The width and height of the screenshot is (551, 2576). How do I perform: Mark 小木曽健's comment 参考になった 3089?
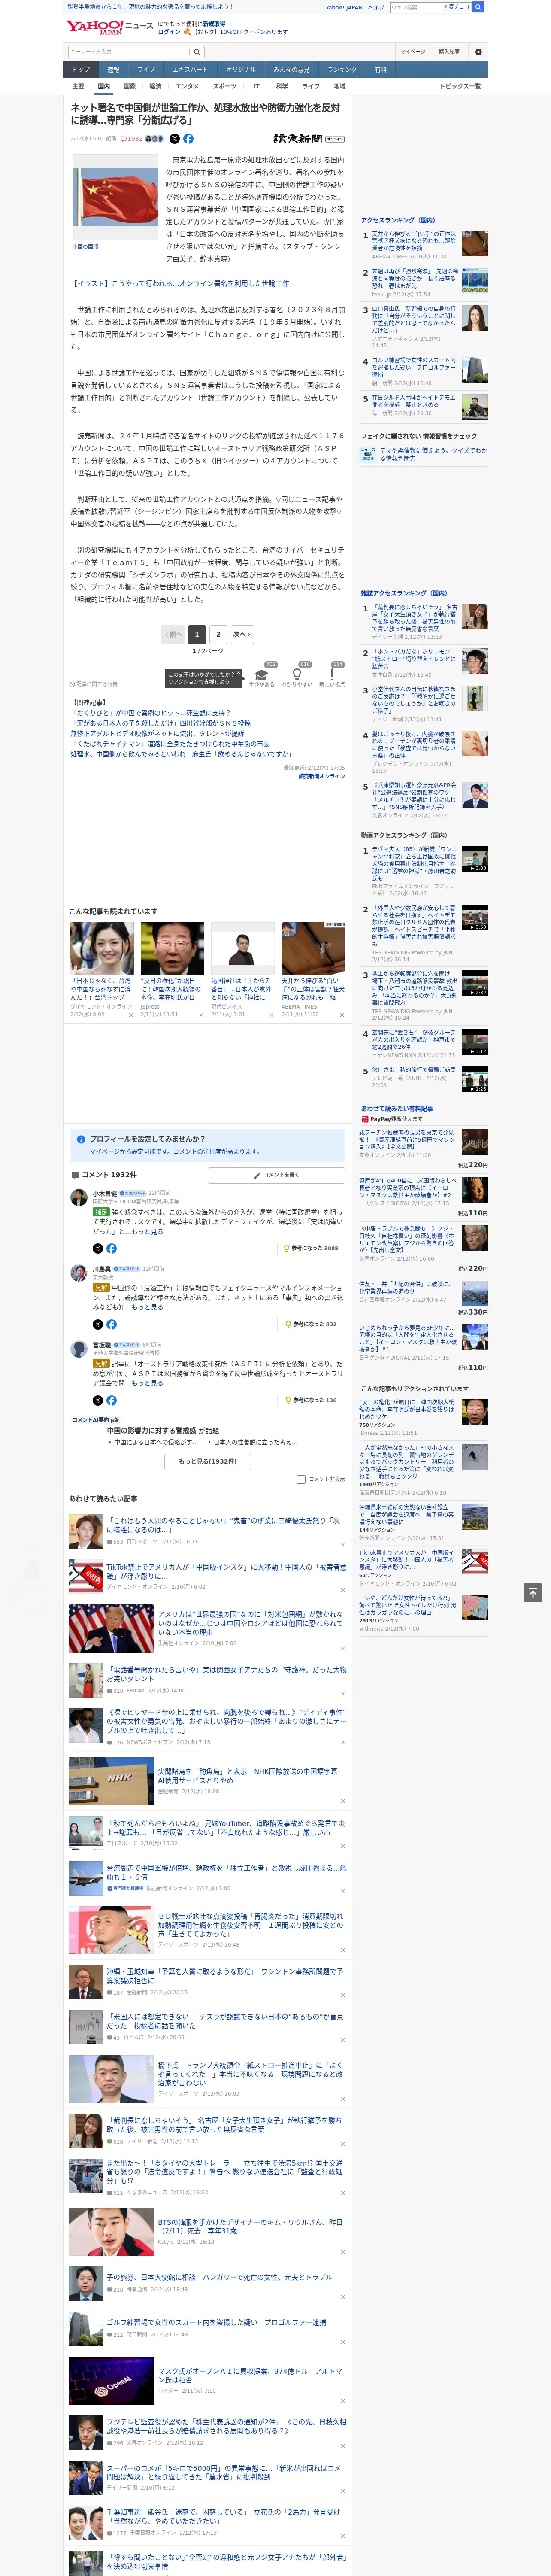311,1248
